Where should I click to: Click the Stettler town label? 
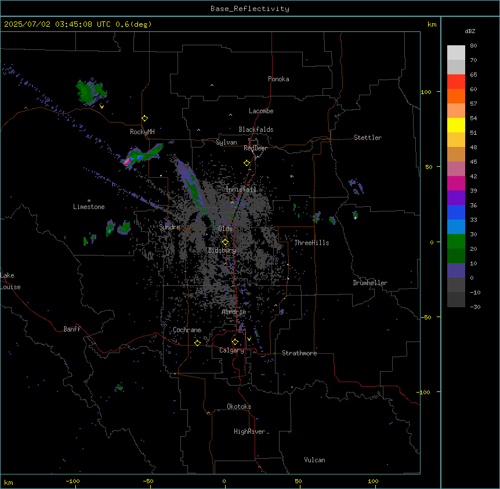pyautogui.click(x=368, y=138)
